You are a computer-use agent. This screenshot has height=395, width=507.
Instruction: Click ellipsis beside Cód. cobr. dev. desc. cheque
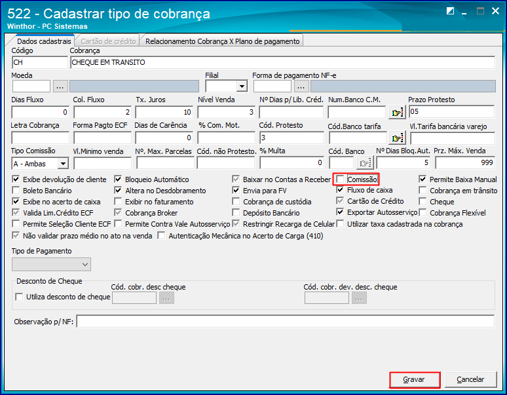click(x=359, y=298)
